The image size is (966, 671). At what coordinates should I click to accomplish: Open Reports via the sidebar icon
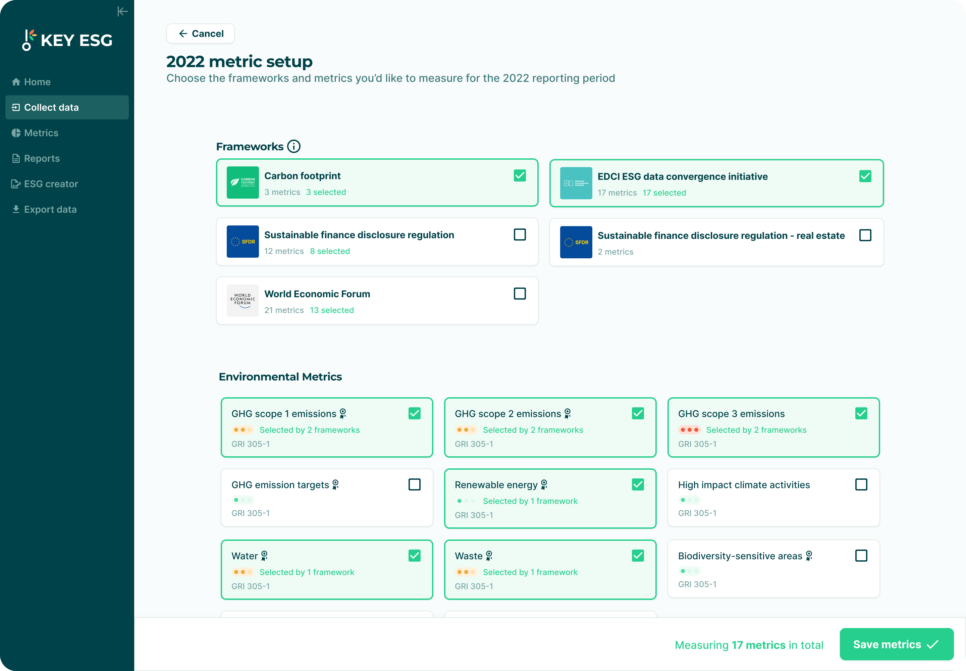tap(16, 158)
